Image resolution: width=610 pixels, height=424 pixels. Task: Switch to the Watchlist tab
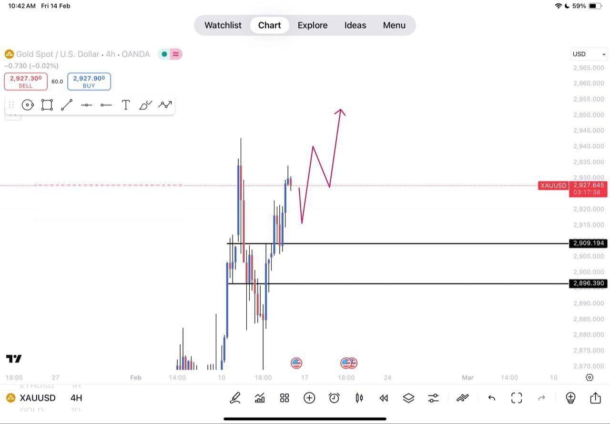click(x=223, y=25)
